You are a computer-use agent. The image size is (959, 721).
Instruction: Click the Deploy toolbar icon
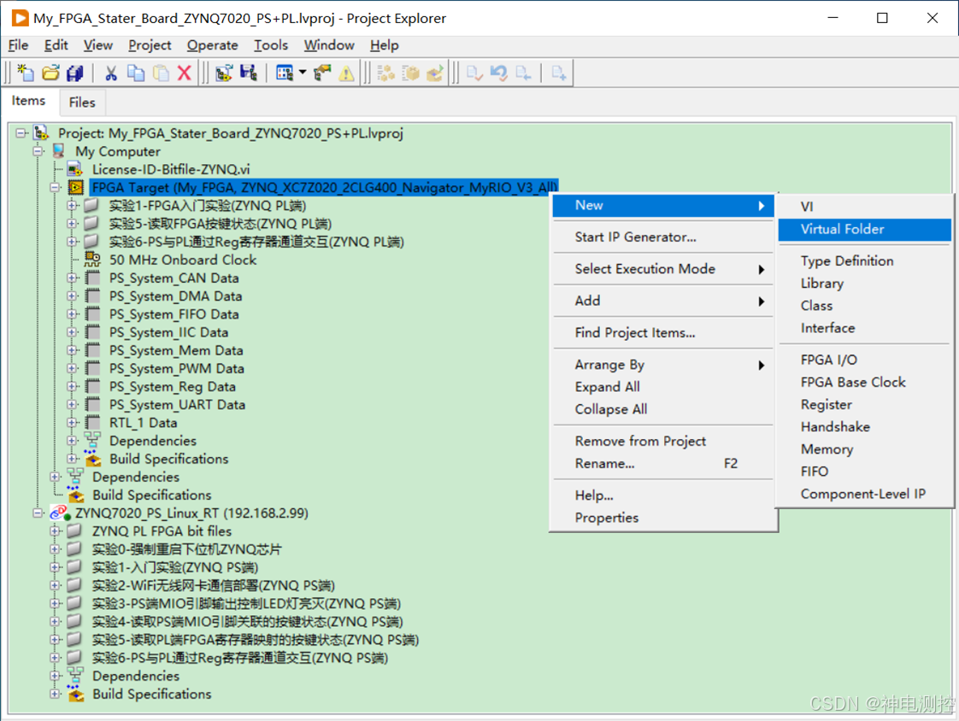point(435,73)
